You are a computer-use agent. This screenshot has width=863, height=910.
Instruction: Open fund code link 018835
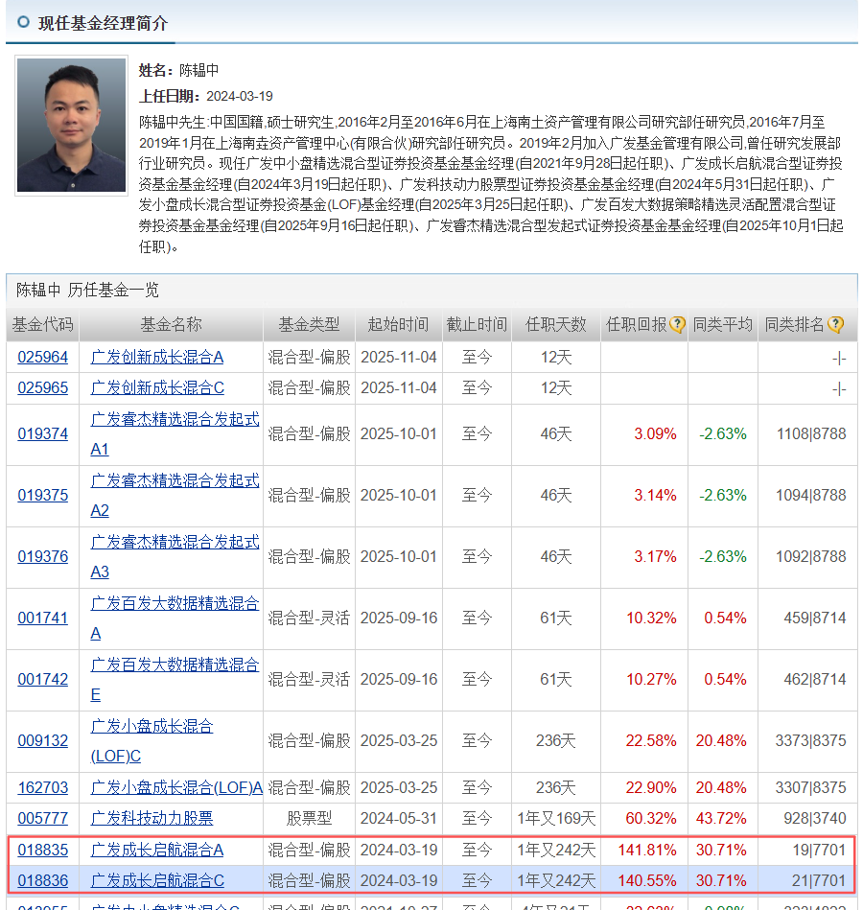click(43, 851)
